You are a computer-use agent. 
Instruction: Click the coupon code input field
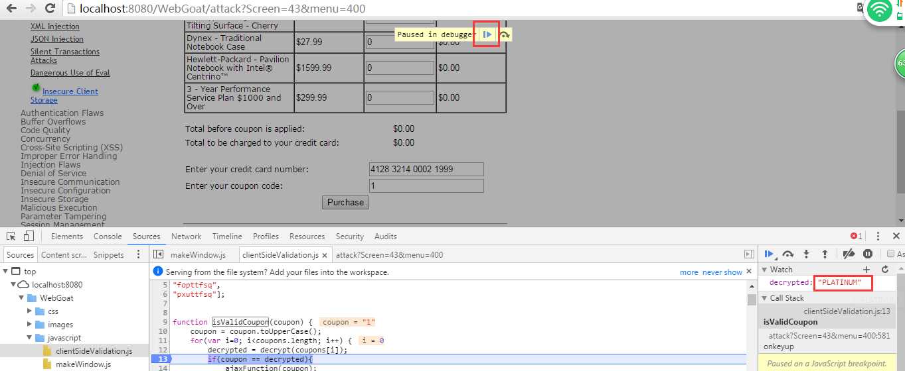(426, 186)
